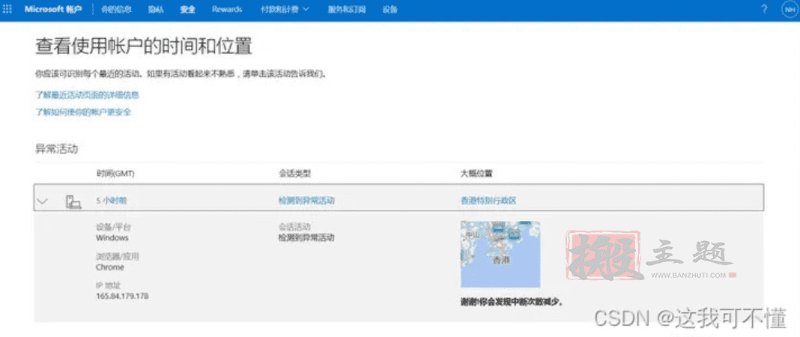
Task: Click 谢谢!你会发现中断次数减少 message
Action: click(512, 302)
